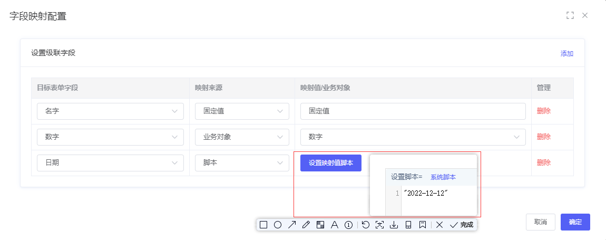This screenshot has width=606, height=240.
Task: Undo the last screenshot annotation
Action: [x=366, y=225]
